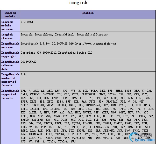Click the 'JPEG' format entry
The width and height of the screenshot is (156, 144).
[122, 109]
